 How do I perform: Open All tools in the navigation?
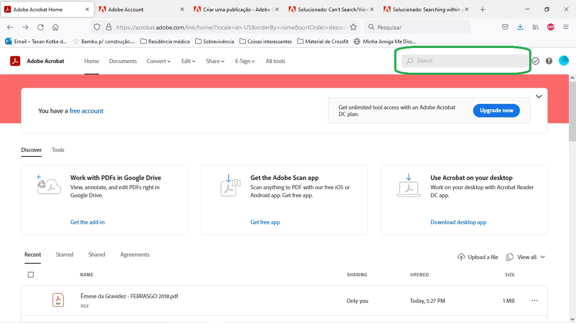(x=275, y=61)
